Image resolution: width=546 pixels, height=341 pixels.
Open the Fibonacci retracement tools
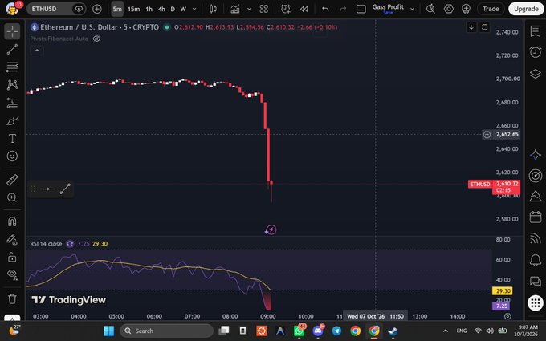[x=12, y=67]
